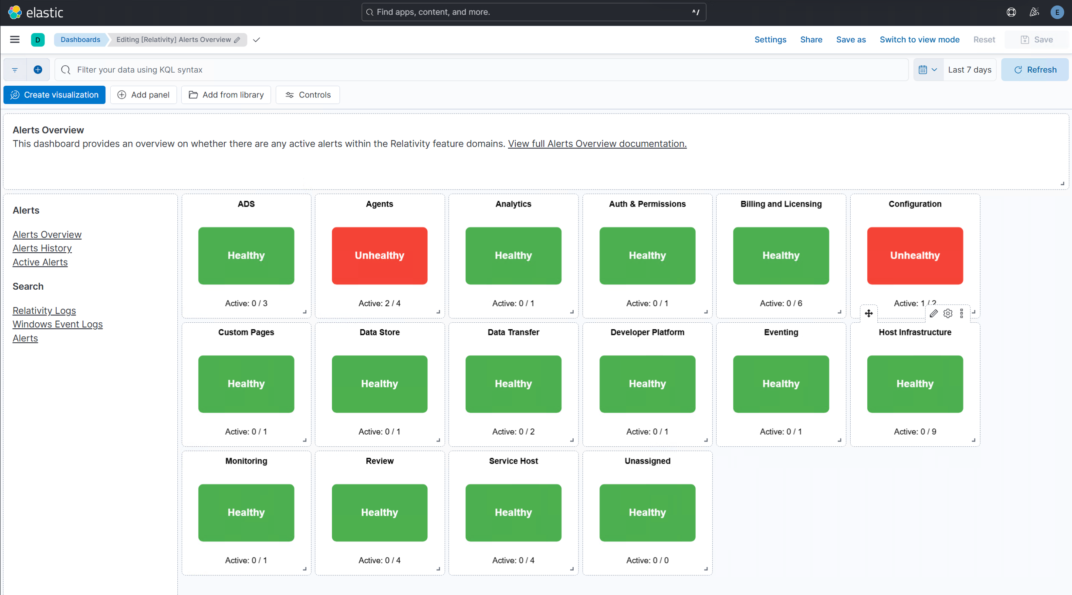Open the panel's three-dot options menu
This screenshot has width=1072, height=595.
point(962,313)
